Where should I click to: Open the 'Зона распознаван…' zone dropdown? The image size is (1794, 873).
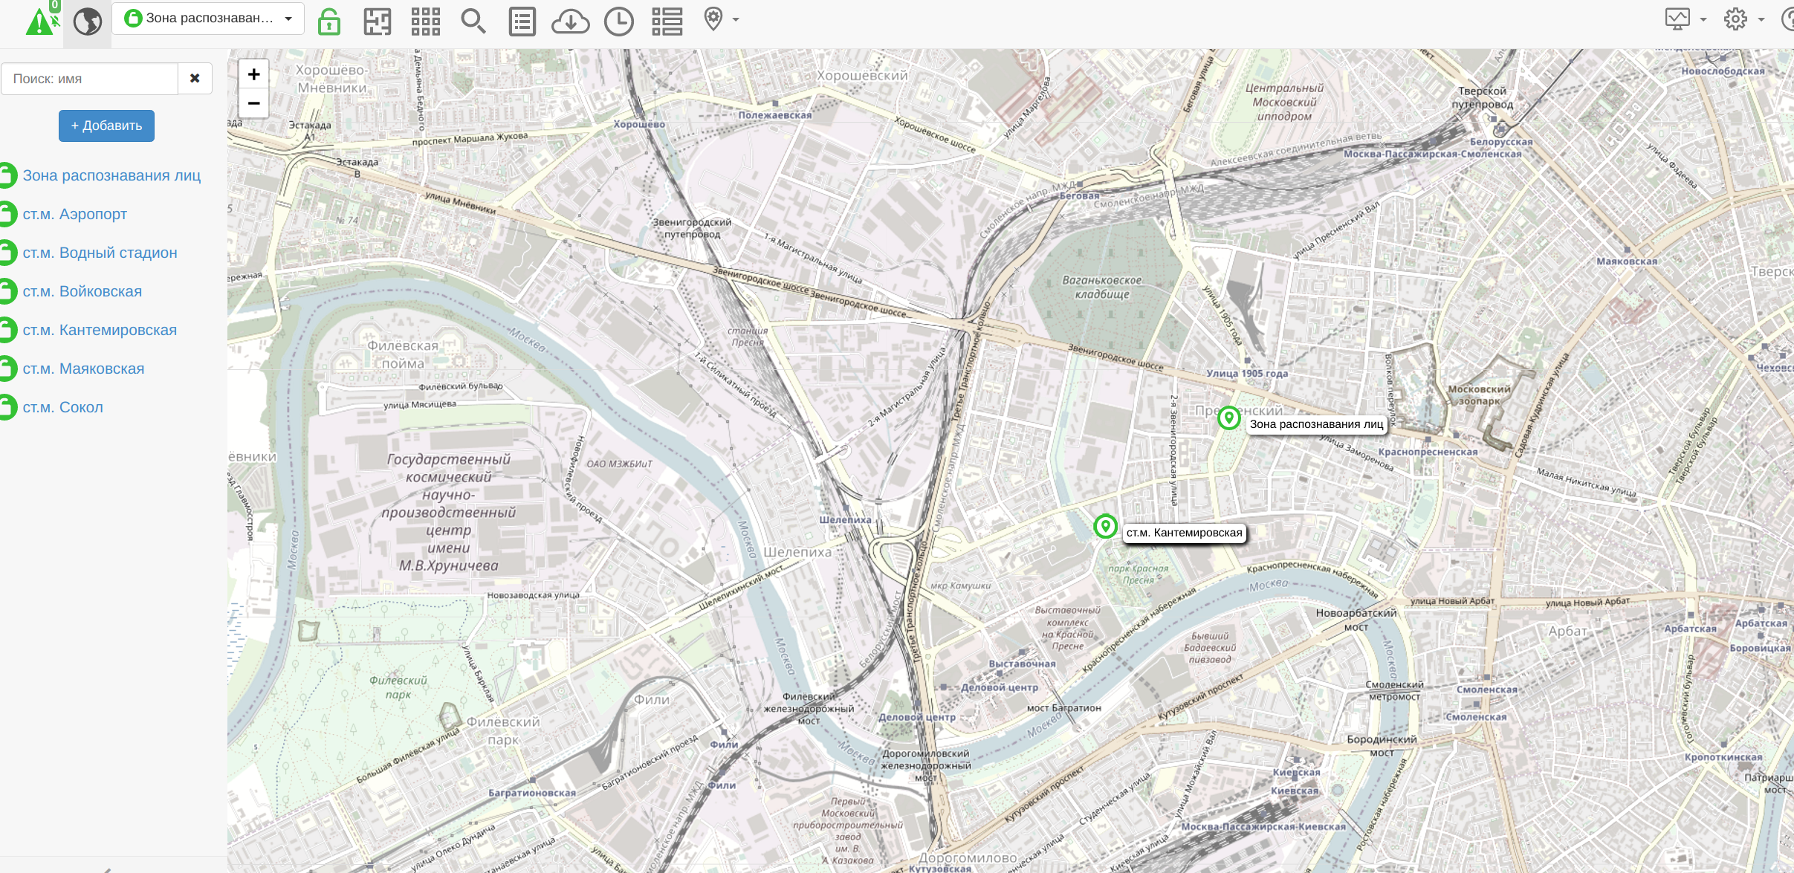tap(208, 19)
